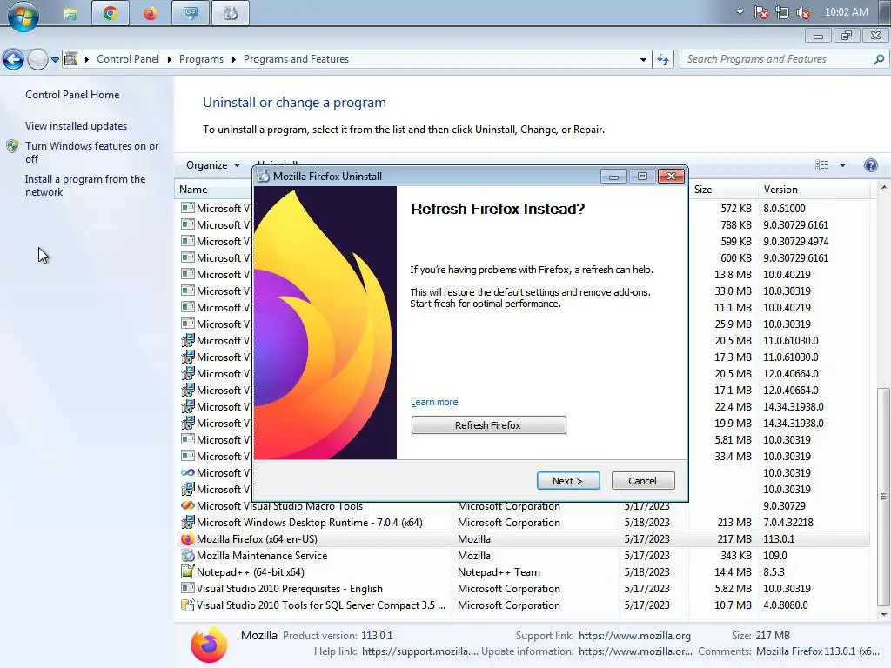This screenshot has height=668, width=891.
Task: Click the Visual Studio Macro Tools icon
Action: coord(187,505)
